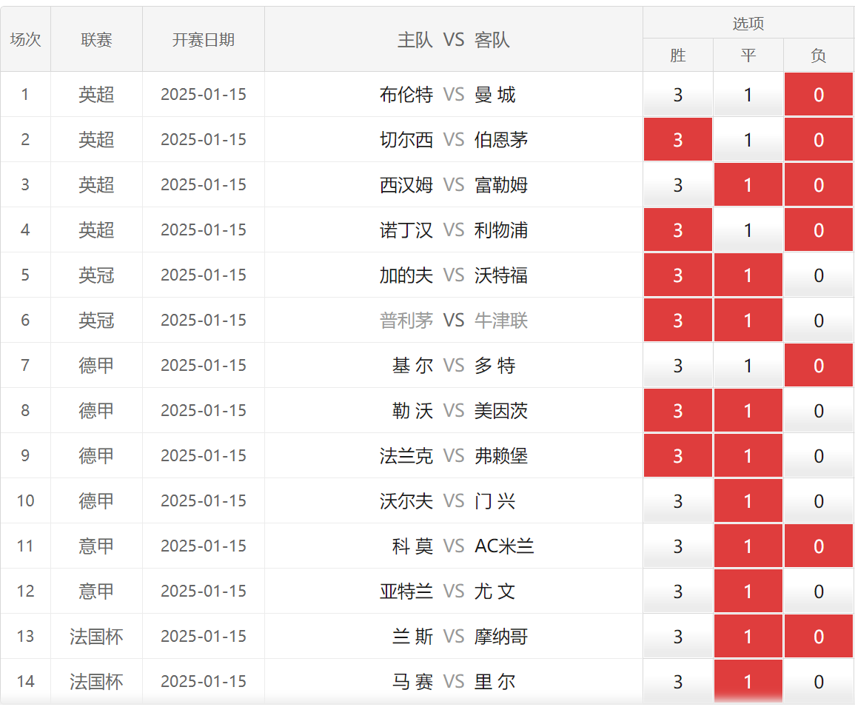The image size is (855, 707).
Task: Click the 英超 league cell in row 1
Action: click(96, 94)
